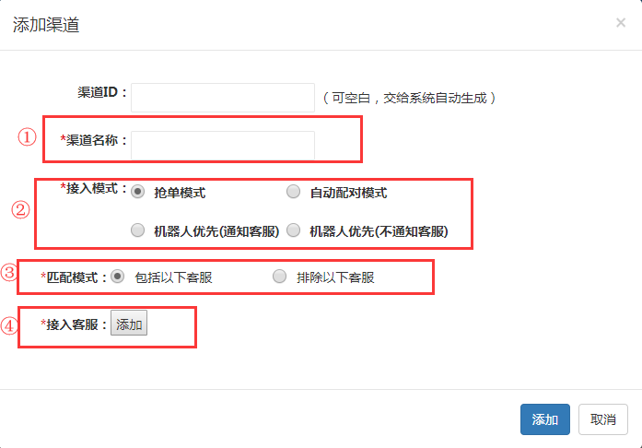Select the 抢单模式 radio option
This screenshot has height=448, width=642.
(138, 192)
